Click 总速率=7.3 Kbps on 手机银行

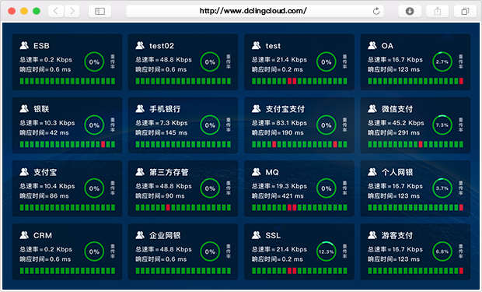(162, 123)
